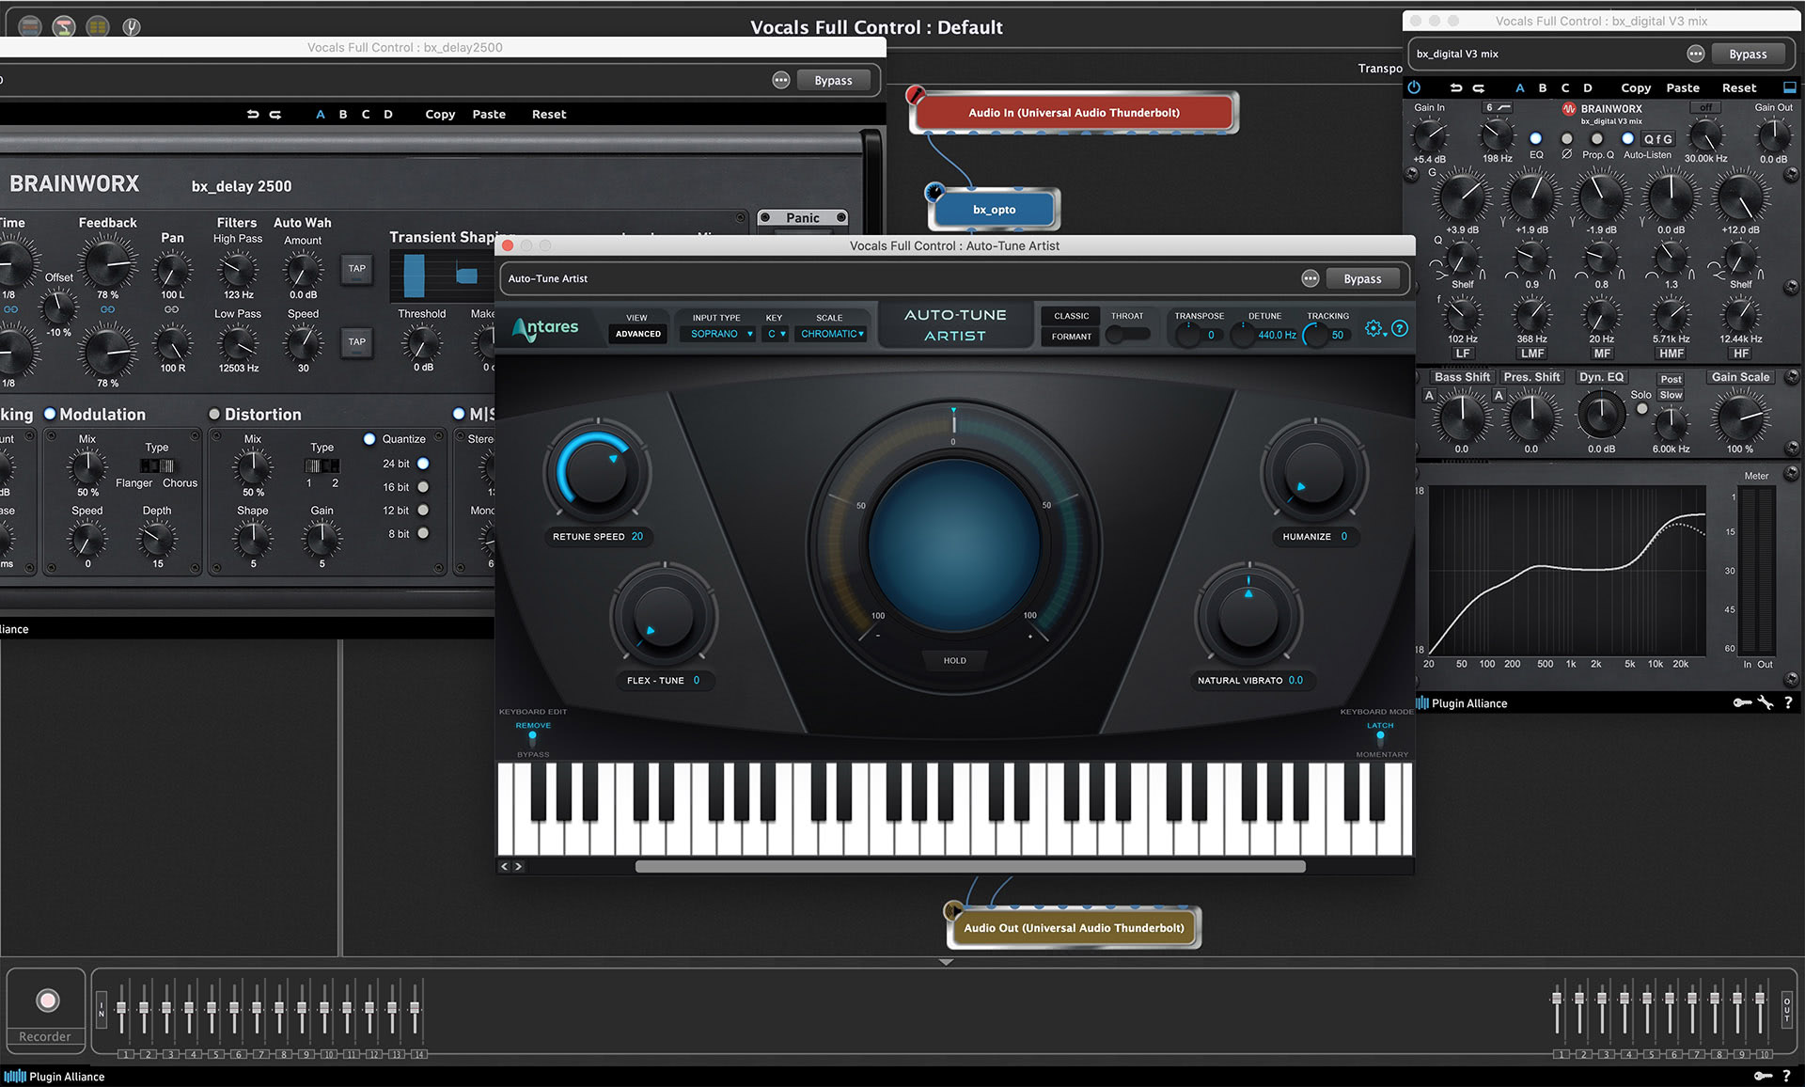Open the SOPRANO input type dropdown
The height and width of the screenshot is (1087, 1805).
[717, 334]
